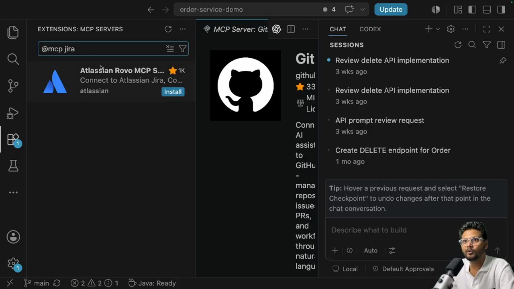Open the configure tools icon beside Auto
514x289 pixels.
(x=392, y=250)
